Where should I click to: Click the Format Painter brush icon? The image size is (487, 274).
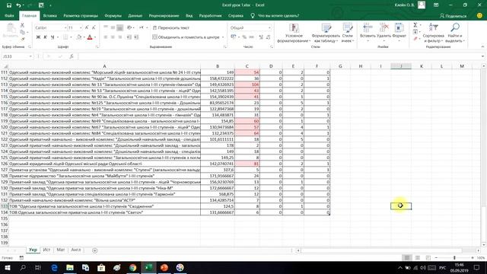click(x=22, y=39)
